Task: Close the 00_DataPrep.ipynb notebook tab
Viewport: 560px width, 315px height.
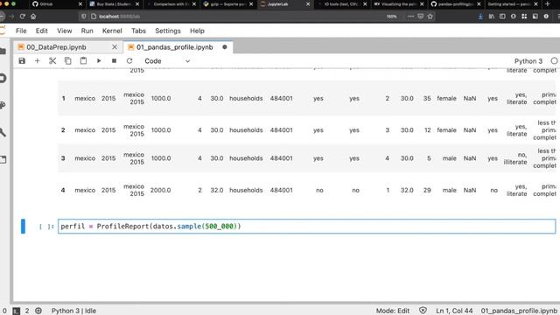Action: [x=115, y=47]
